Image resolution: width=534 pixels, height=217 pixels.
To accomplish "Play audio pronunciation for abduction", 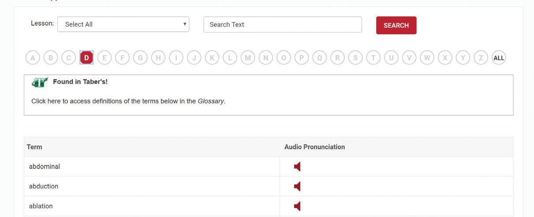I will click(x=297, y=187).
